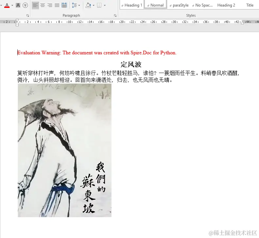
Task: Click the right indent marker on ruler
Action: pos(242,23)
